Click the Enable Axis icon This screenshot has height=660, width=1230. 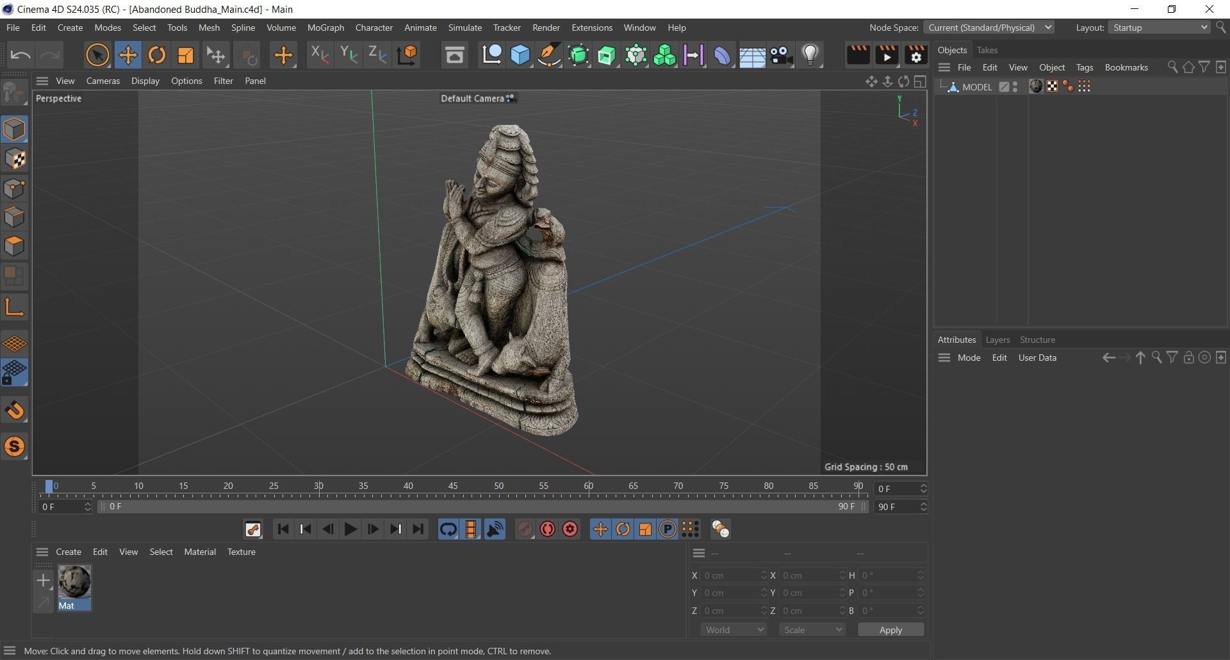tap(14, 307)
